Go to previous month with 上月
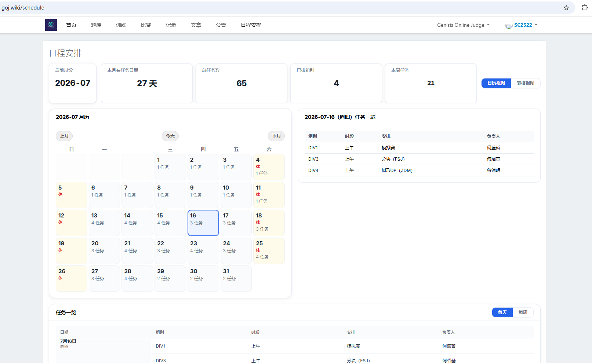Screen dimensions: 592x363 pos(64,136)
